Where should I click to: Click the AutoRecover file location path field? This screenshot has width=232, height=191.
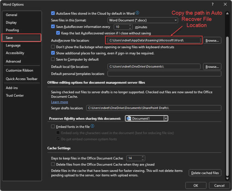[x=154, y=40]
